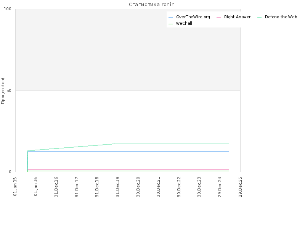The width and height of the screenshot is (305, 229).
Task: Click the Defend the Web legend swatch
Action: click(259, 18)
